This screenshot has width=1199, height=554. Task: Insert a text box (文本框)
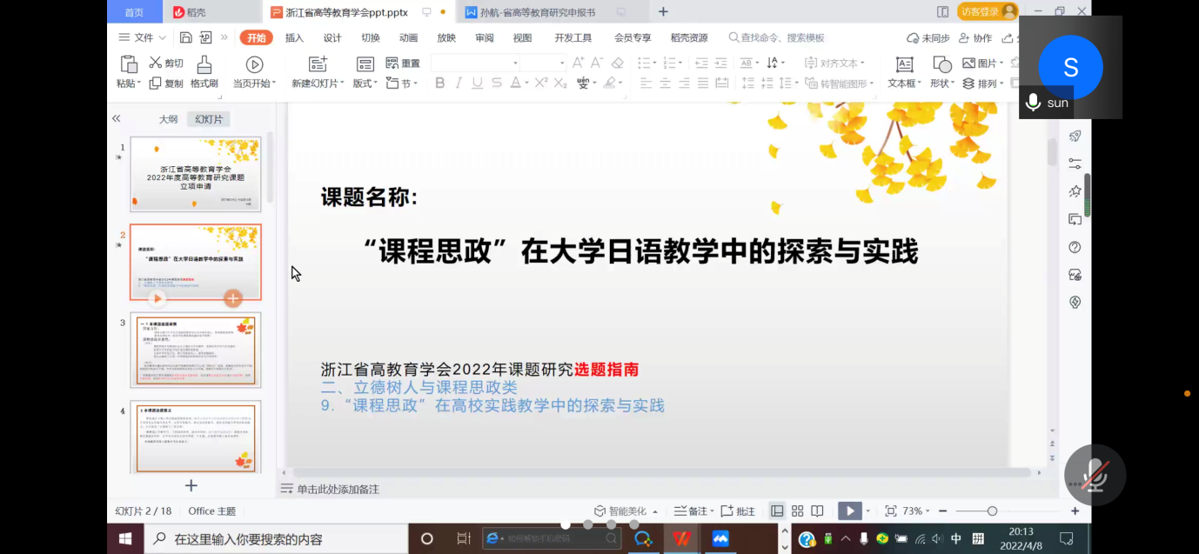[x=904, y=65]
